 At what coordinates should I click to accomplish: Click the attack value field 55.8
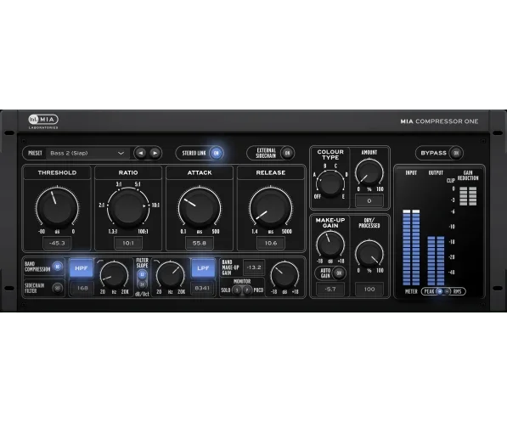(x=200, y=243)
